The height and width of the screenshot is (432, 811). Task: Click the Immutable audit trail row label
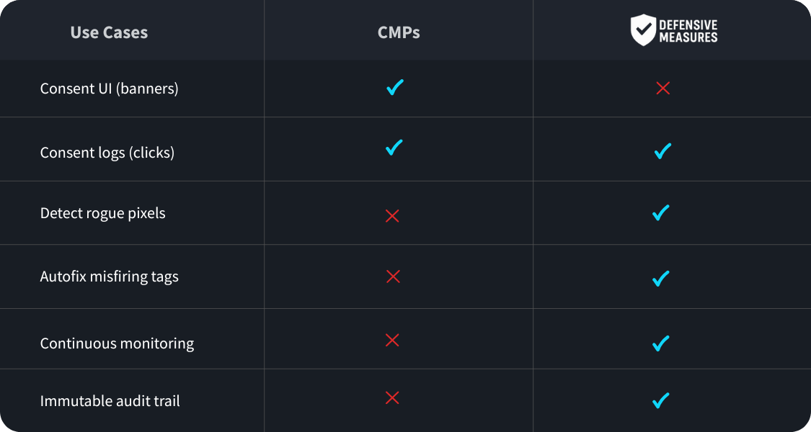tap(110, 401)
